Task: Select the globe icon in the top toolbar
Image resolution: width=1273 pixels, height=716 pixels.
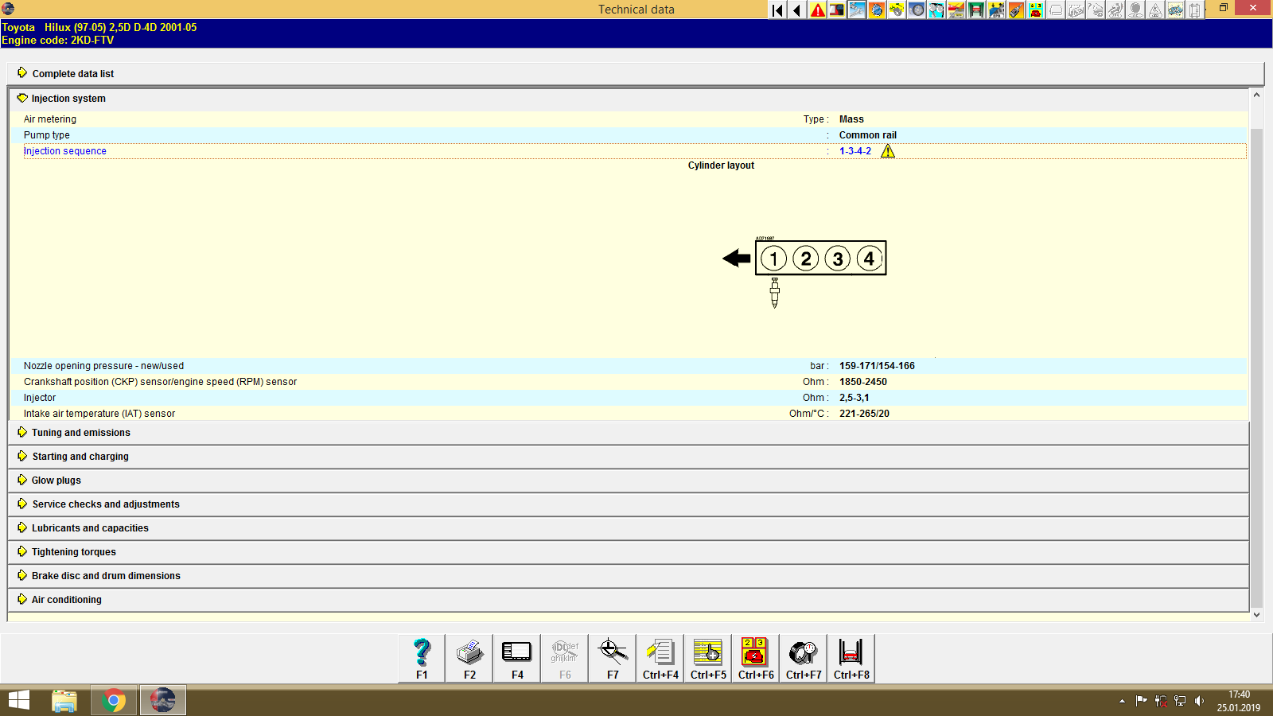Action: 875,10
